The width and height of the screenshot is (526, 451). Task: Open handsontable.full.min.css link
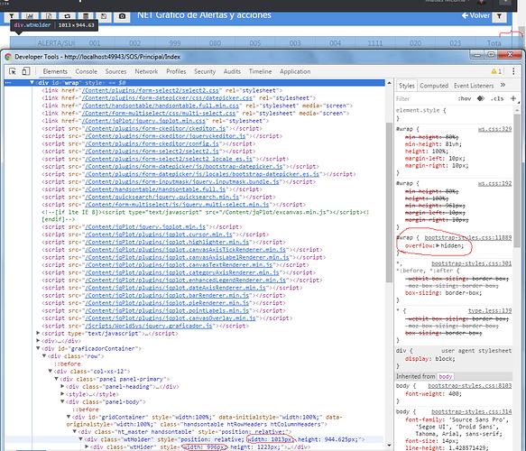pos(160,106)
